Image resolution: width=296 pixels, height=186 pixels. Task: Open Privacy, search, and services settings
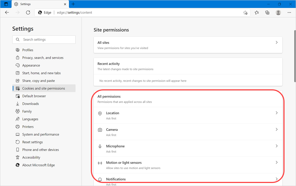click(x=43, y=58)
